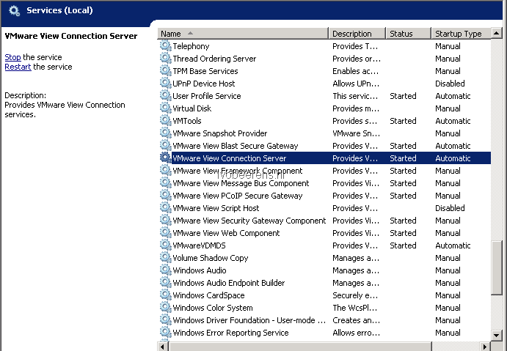This screenshot has width=507, height=351.
Task: Click the vertical scrollbar down arrow
Action: 496,335
